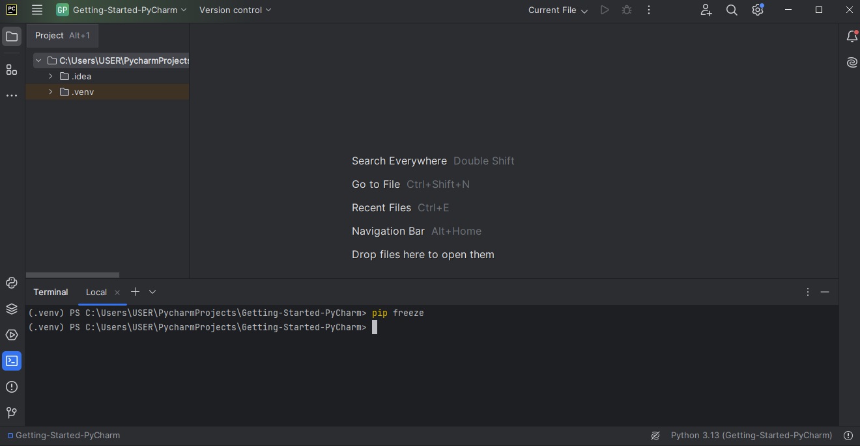
Task: Open the Problems tool window icon
Action: click(x=12, y=387)
